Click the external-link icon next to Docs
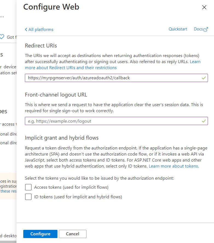The height and width of the screenshot is (243, 214). coord(206,29)
